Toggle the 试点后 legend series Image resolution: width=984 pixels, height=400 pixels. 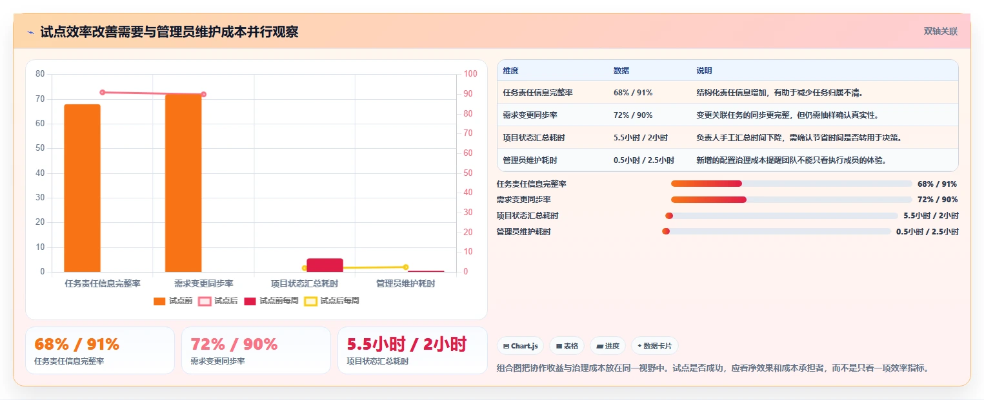pos(218,301)
